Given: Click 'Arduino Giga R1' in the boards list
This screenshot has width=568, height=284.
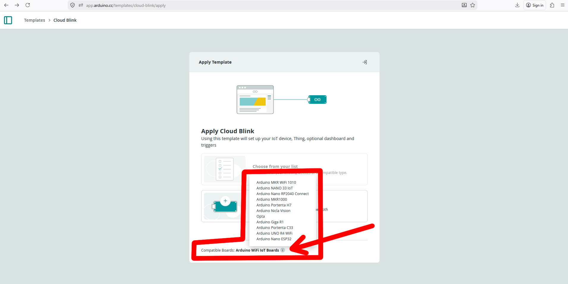Looking at the screenshot, I should (270, 222).
